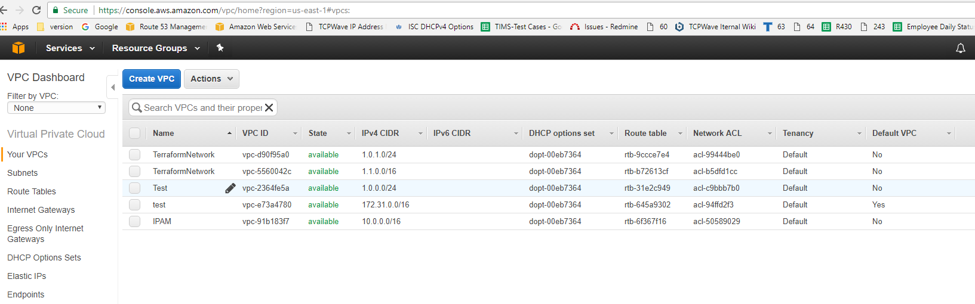Click the search magnifier icon
This screenshot has width=975, height=304.
point(137,107)
